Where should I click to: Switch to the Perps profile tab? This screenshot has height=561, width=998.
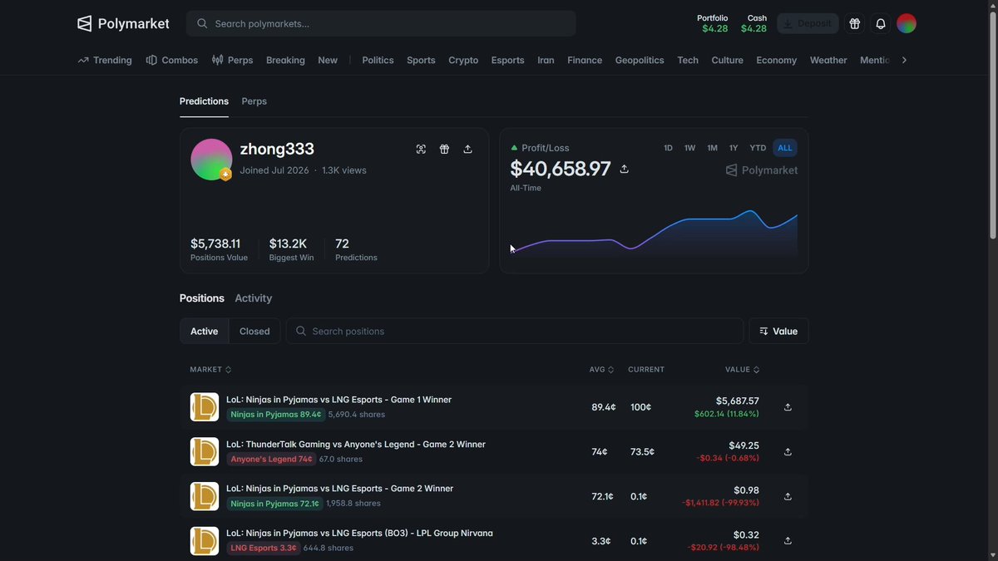click(254, 101)
